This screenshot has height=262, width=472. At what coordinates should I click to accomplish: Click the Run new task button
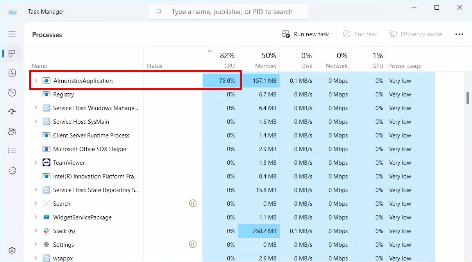(x=306, y=34)
